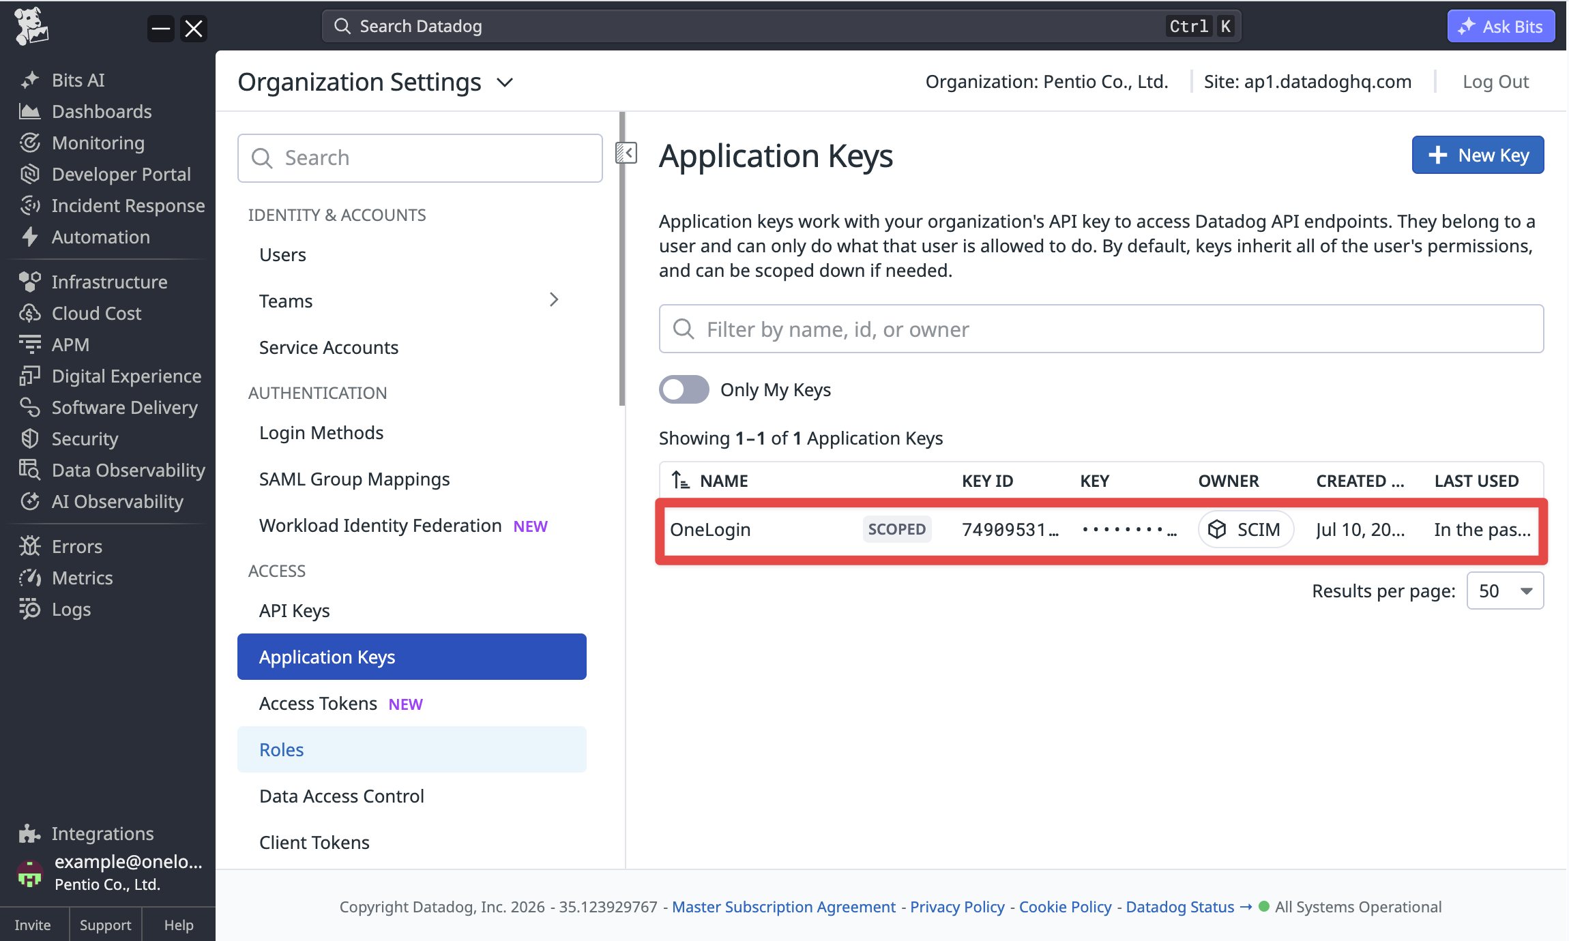Open AI Observability in the sidebar
Screen dimensions: 1569x941
coord(117,501)
